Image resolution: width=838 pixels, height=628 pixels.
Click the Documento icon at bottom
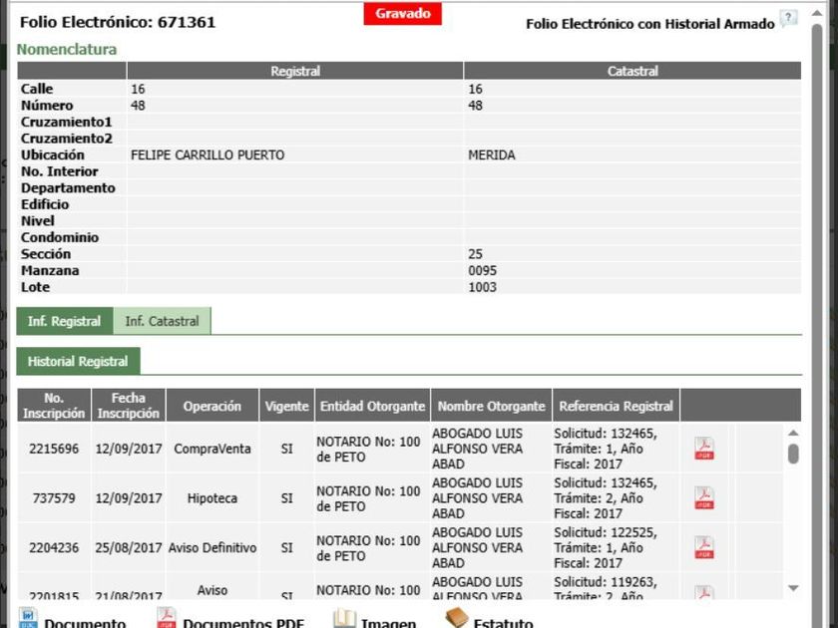click(28, 619)
